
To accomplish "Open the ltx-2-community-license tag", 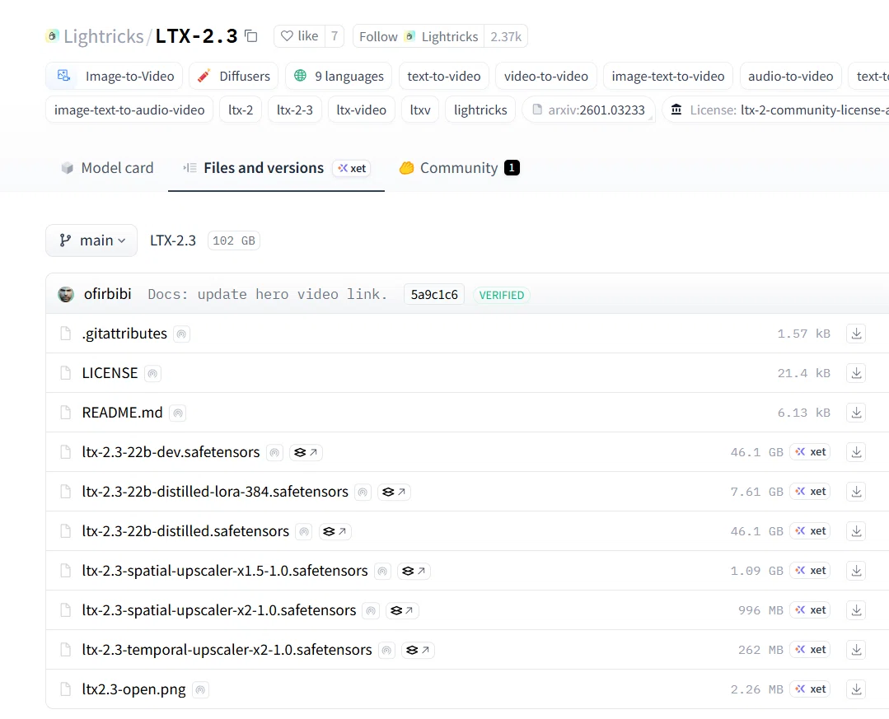I will [777, 110].
